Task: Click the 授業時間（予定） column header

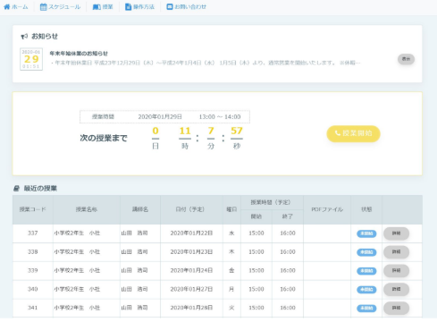Action: [x=271, y=202]
